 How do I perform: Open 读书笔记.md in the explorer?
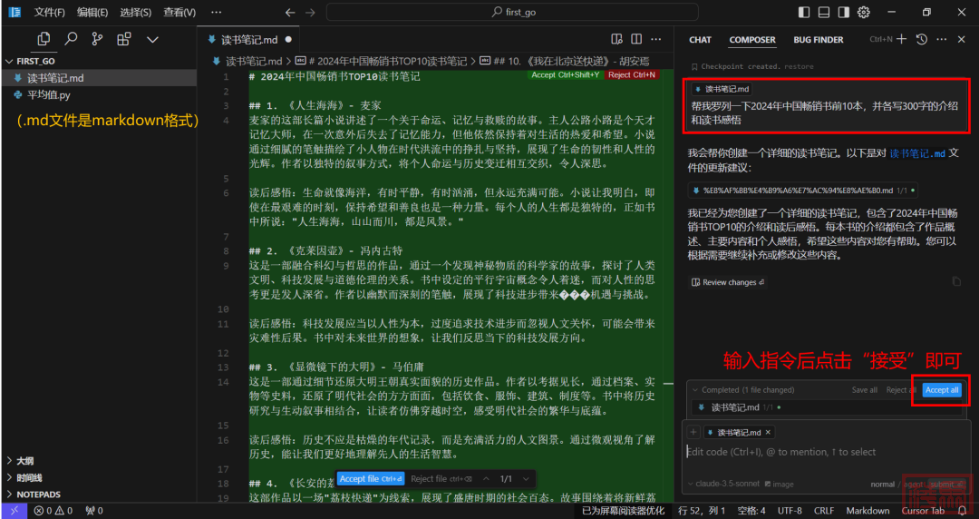click(x=55, y=78)
